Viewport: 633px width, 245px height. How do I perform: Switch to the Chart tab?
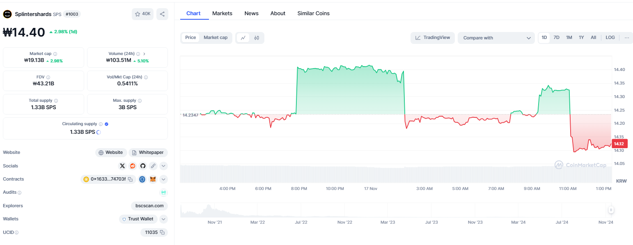click(x=193, y=13)
